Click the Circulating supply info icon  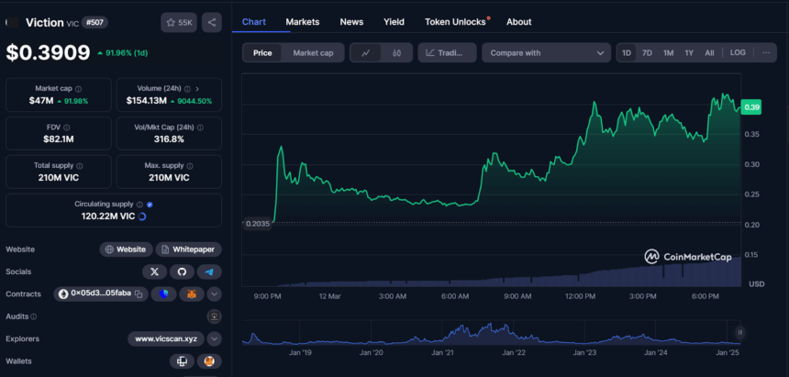coord(139,205)
